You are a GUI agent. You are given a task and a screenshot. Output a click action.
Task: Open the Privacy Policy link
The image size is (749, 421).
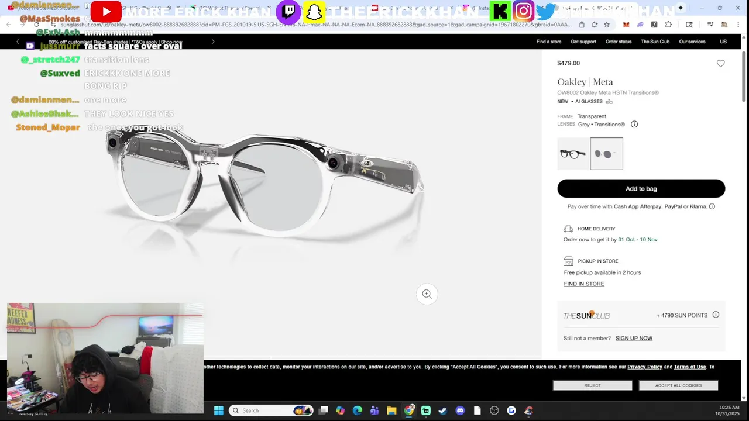click(x=645, y=367)
